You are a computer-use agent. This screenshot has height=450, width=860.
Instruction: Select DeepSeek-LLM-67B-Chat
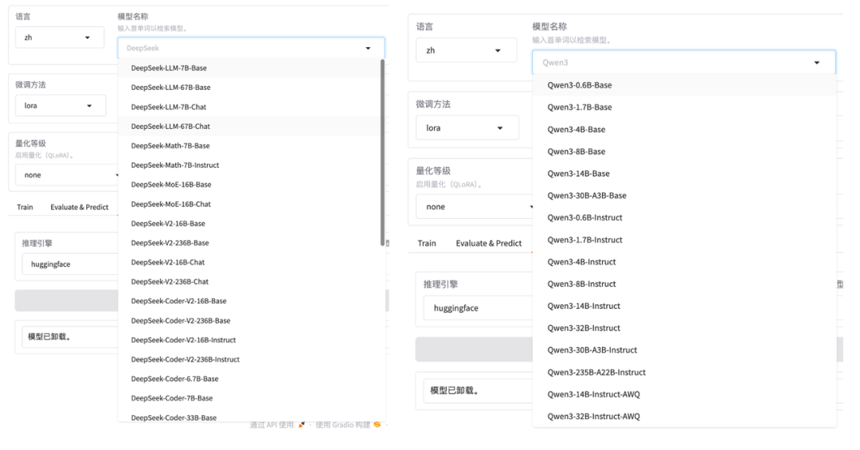(249, 126)
